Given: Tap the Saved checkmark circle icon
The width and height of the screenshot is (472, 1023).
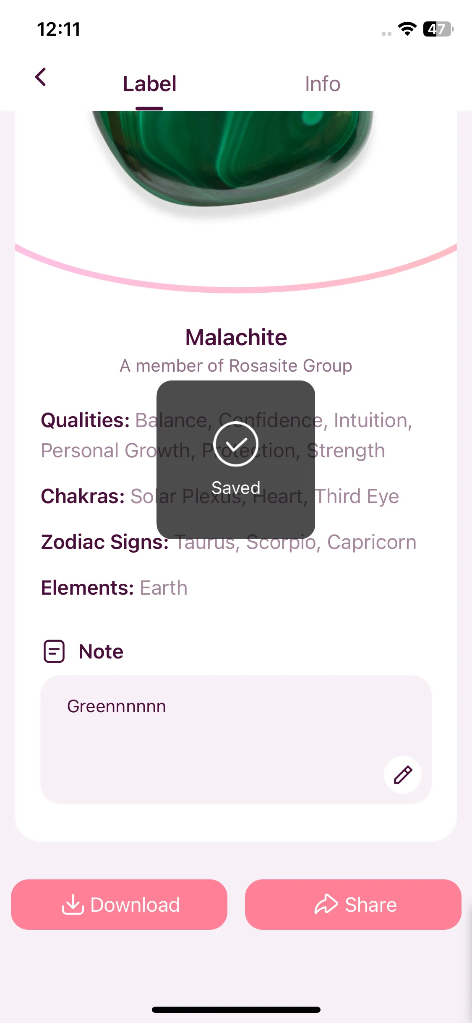Looking at the screenshot, I should pyautogui.click(x=236, y=444).
